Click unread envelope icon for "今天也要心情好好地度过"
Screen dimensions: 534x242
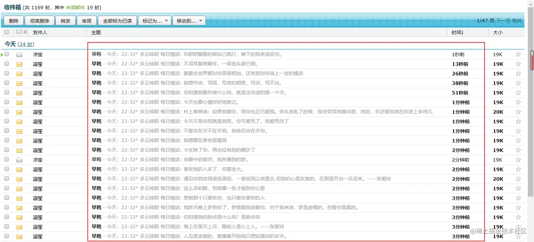(19, 102)
